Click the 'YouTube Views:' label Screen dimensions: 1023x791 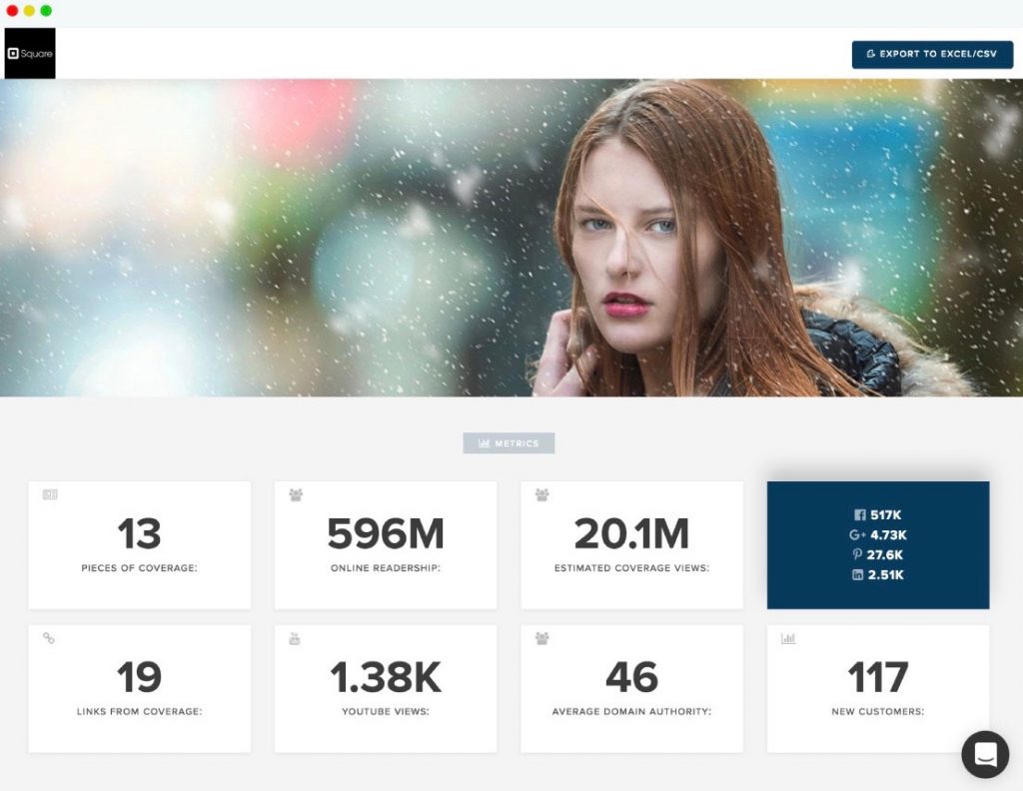click(x=386, y=711)
